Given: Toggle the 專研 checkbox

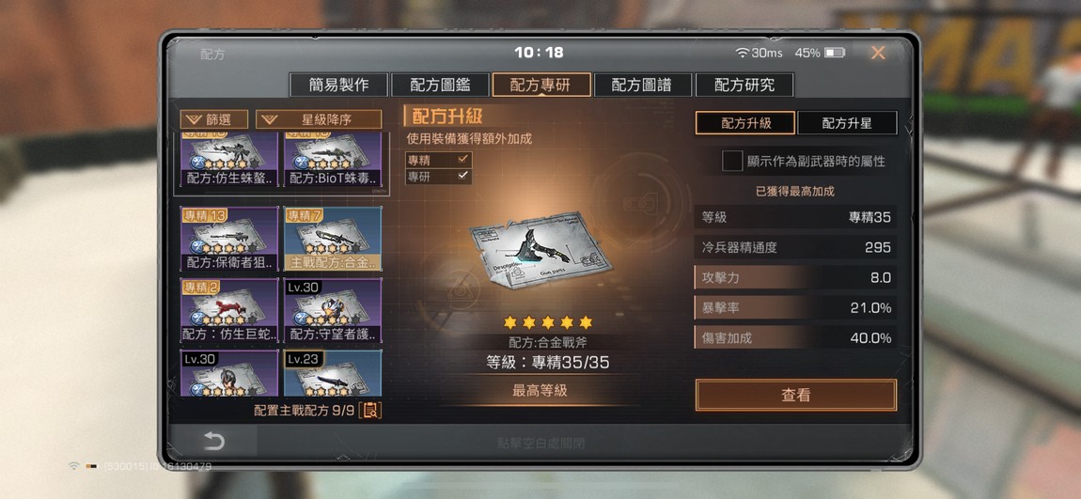Looking at the screenshot, I should 463,176.
